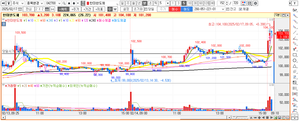Enable the 당일 checkbox

click(x=146, y=9)
